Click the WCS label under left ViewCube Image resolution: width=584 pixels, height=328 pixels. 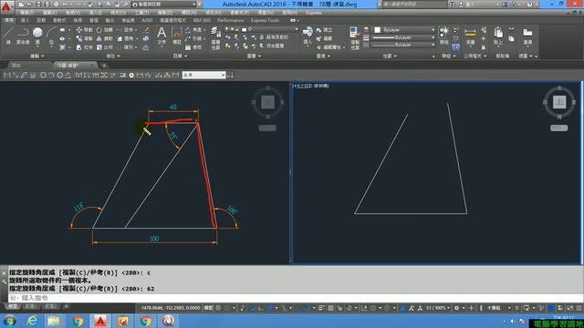click(267, 128)
